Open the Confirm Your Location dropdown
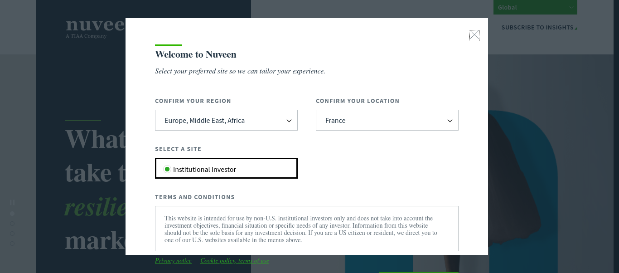The width and height of the screenshot is (619, 273). click(387, 120)
